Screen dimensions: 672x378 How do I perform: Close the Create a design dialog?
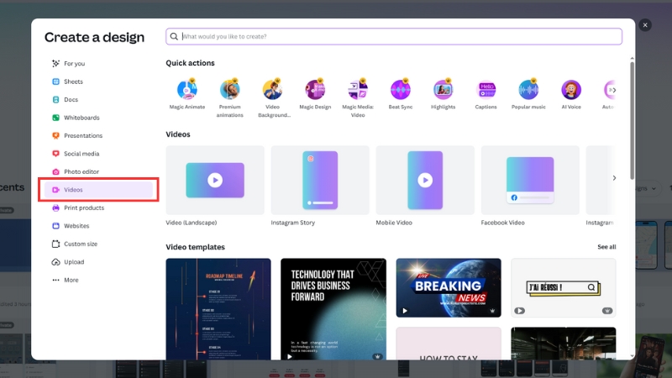[645, 25]
